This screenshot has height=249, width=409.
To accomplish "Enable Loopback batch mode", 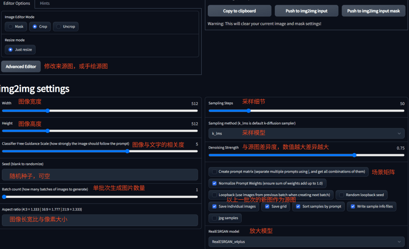I will coord(214,195).
